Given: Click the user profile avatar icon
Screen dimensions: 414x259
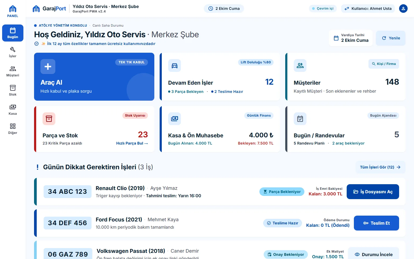Looking at the screenshot, I should pyautogui.click(x=403, y=9).
